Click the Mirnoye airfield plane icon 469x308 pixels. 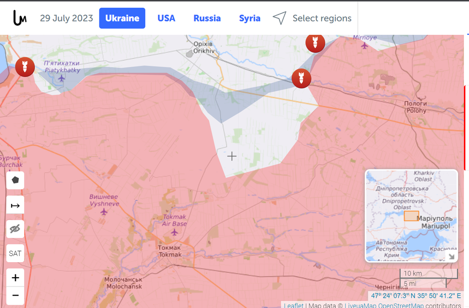tap(364, 46)
